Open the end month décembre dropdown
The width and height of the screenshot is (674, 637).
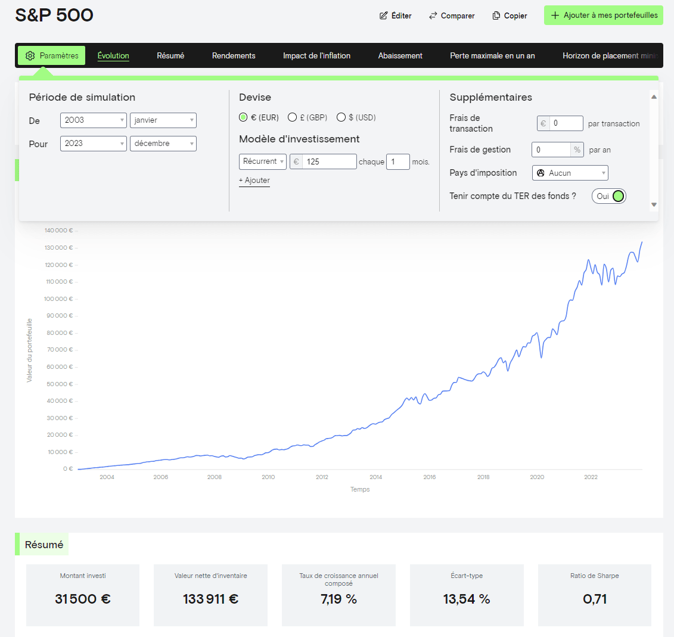click(163, 144)
